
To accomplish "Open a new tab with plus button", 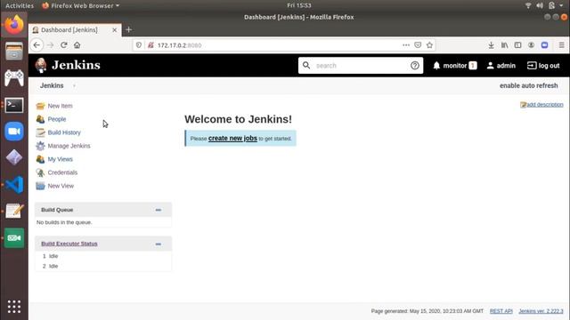I will click(x=128, y=29).
